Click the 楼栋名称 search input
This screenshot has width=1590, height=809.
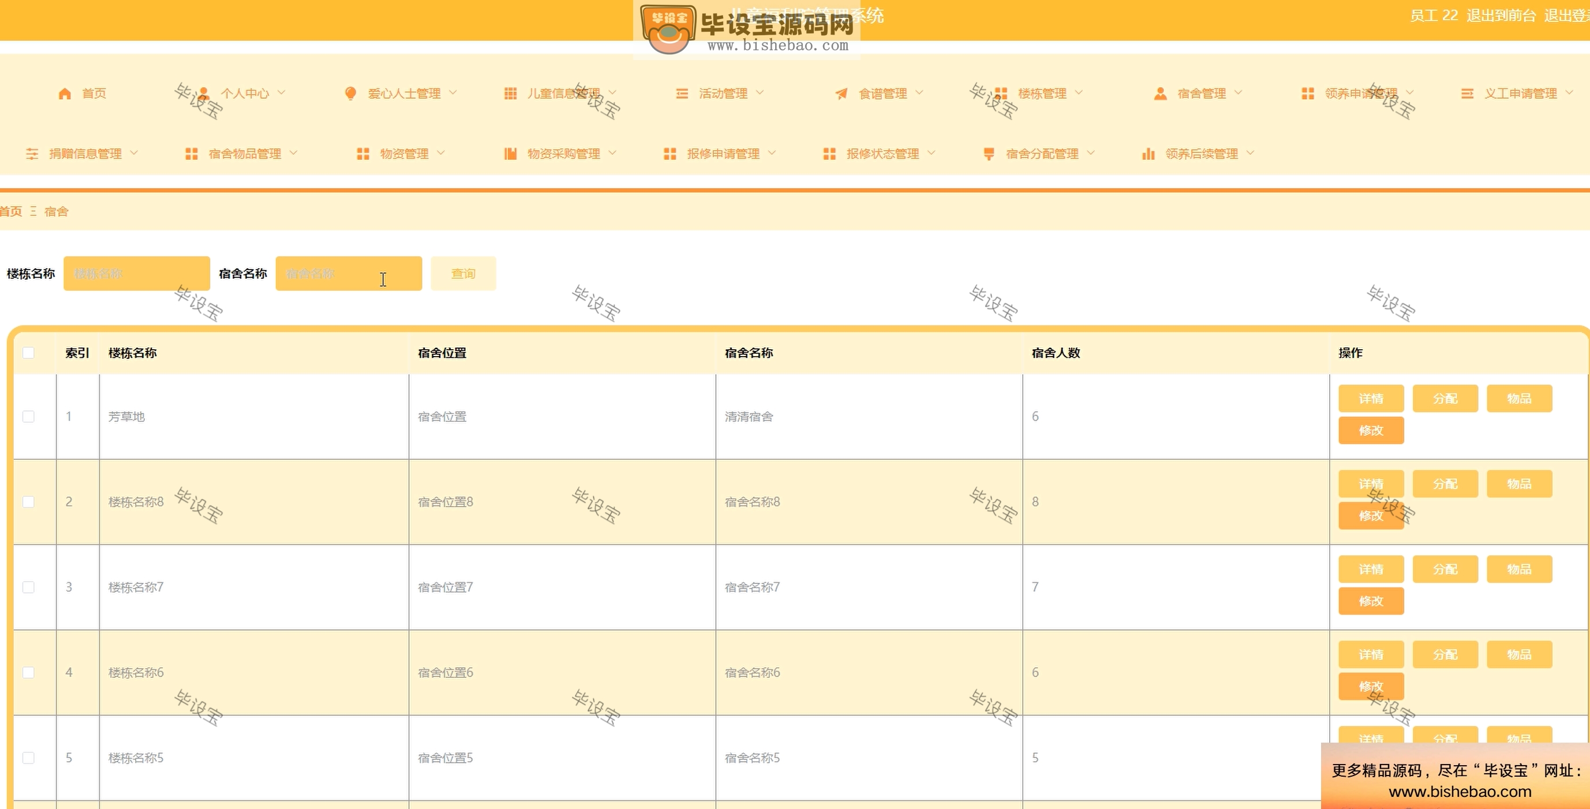click(x=137, y=274)
